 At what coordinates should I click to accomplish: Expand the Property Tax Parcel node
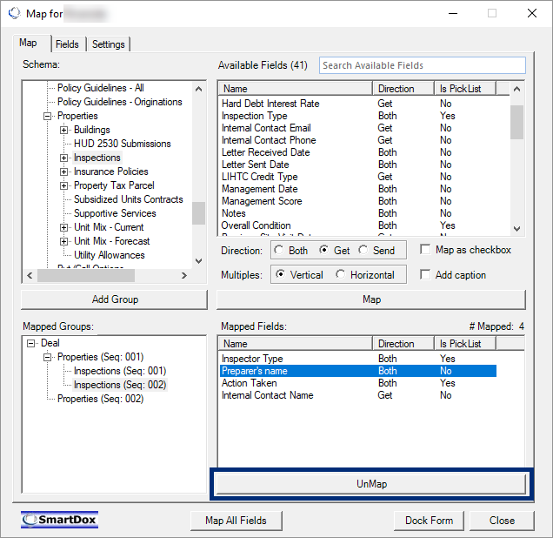click(63, 185)
